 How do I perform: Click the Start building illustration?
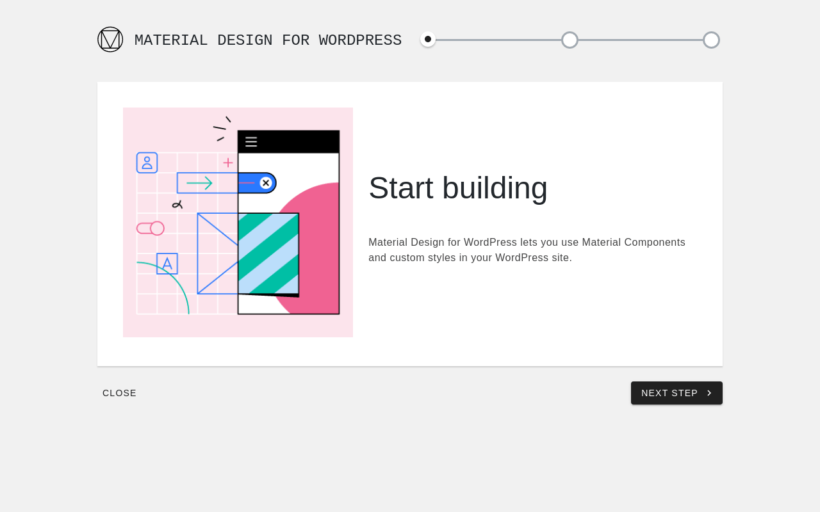point(238,222)
